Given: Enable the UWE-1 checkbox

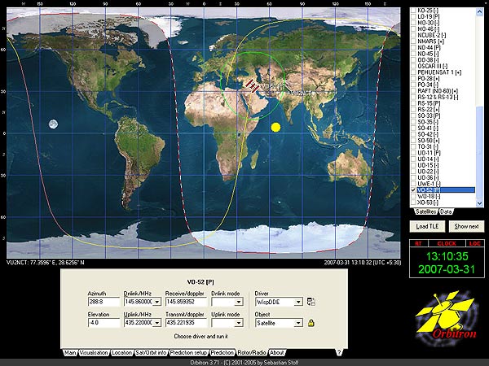Looking at the screenshot, I should tap(413, 184).
